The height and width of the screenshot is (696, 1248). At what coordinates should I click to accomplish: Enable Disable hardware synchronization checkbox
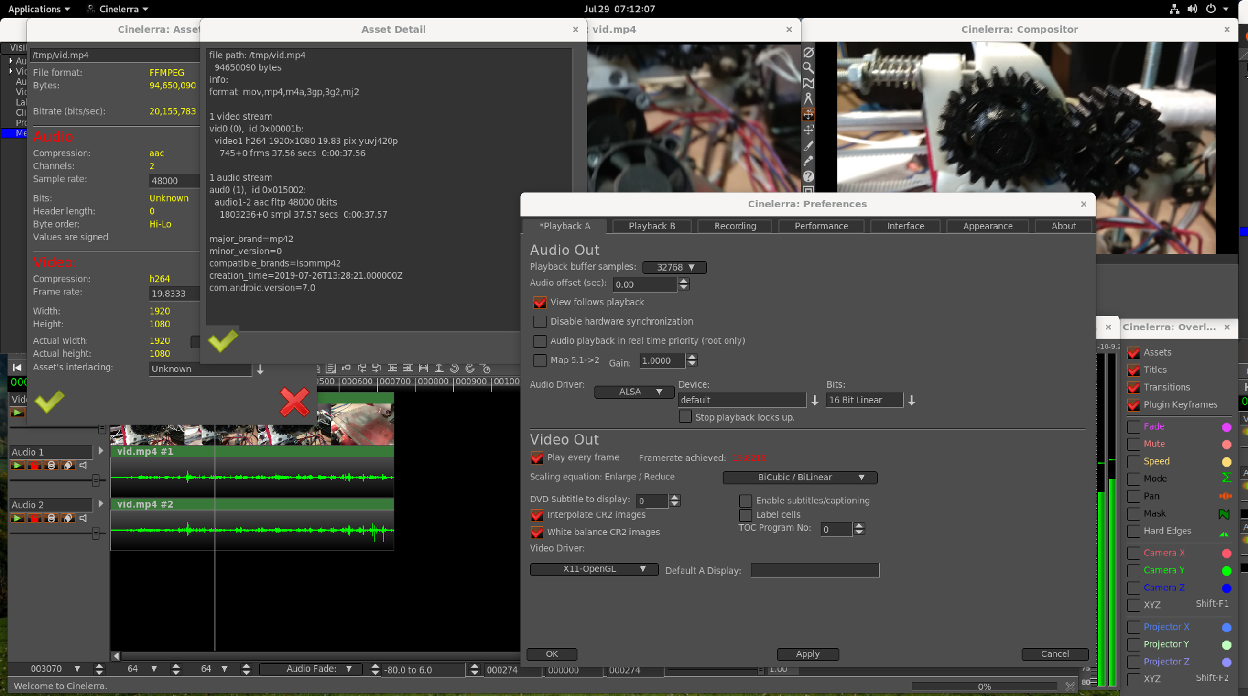click(x=540, y=321)
